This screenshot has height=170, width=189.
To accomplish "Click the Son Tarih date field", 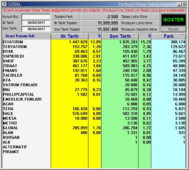I will (36, 29).
